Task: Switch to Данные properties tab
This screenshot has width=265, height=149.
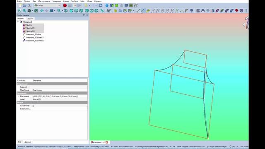Action: pyautogui.click(x=28, y=142)
